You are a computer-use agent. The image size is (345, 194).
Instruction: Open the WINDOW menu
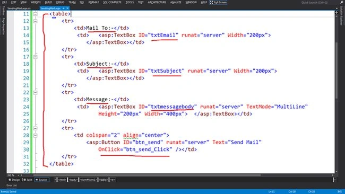click(x=191, y=2)
